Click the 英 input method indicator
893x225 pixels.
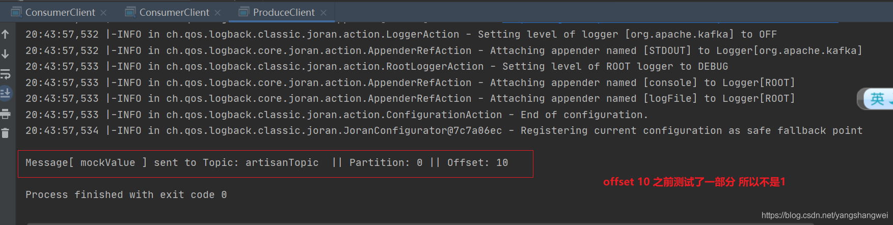coord(877,99)
